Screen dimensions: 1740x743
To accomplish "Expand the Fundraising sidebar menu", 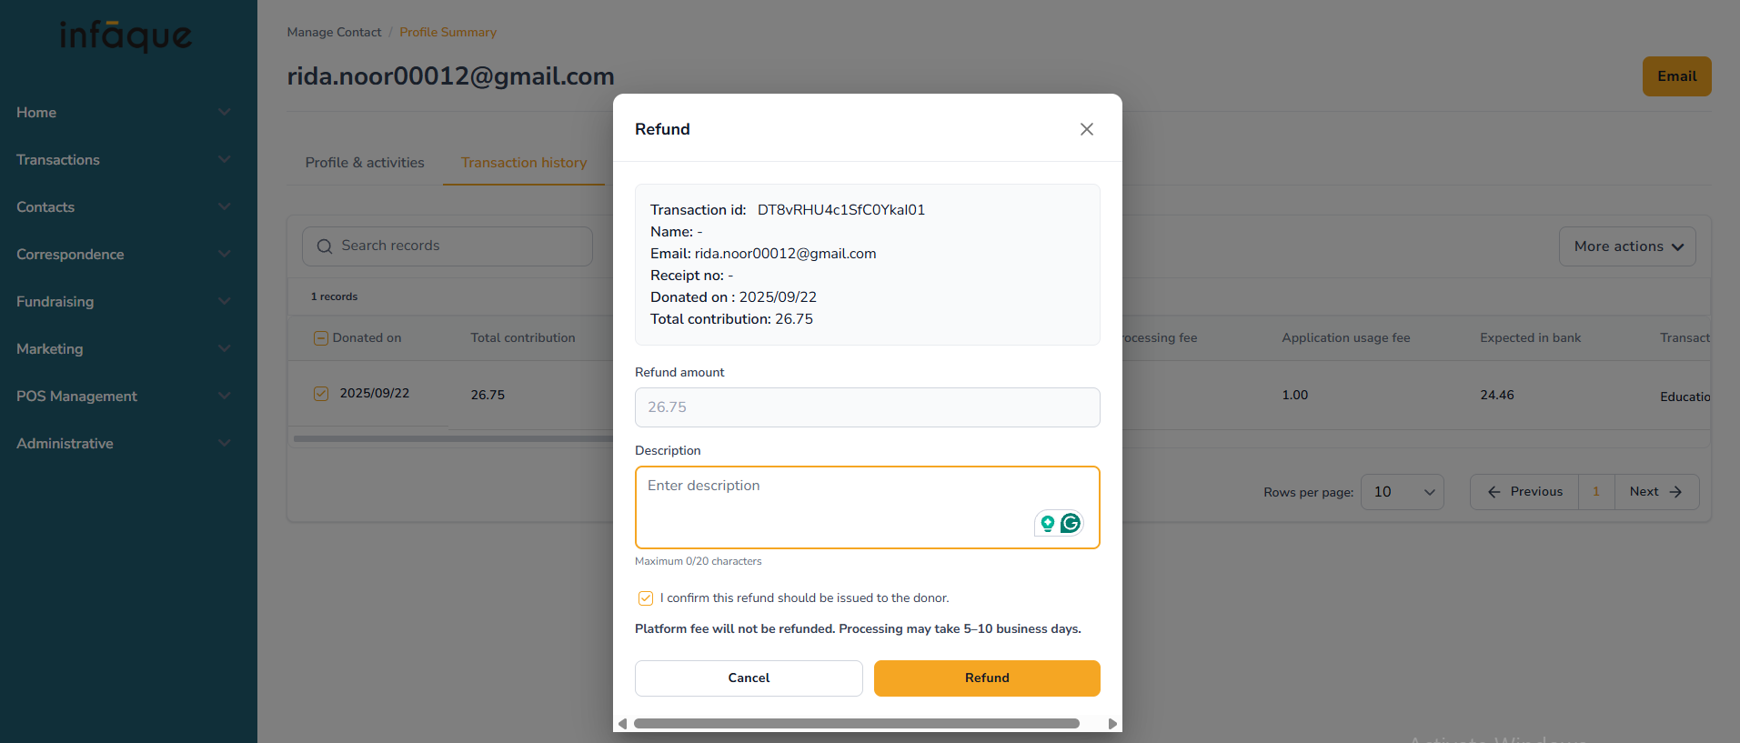I will 124,302.
